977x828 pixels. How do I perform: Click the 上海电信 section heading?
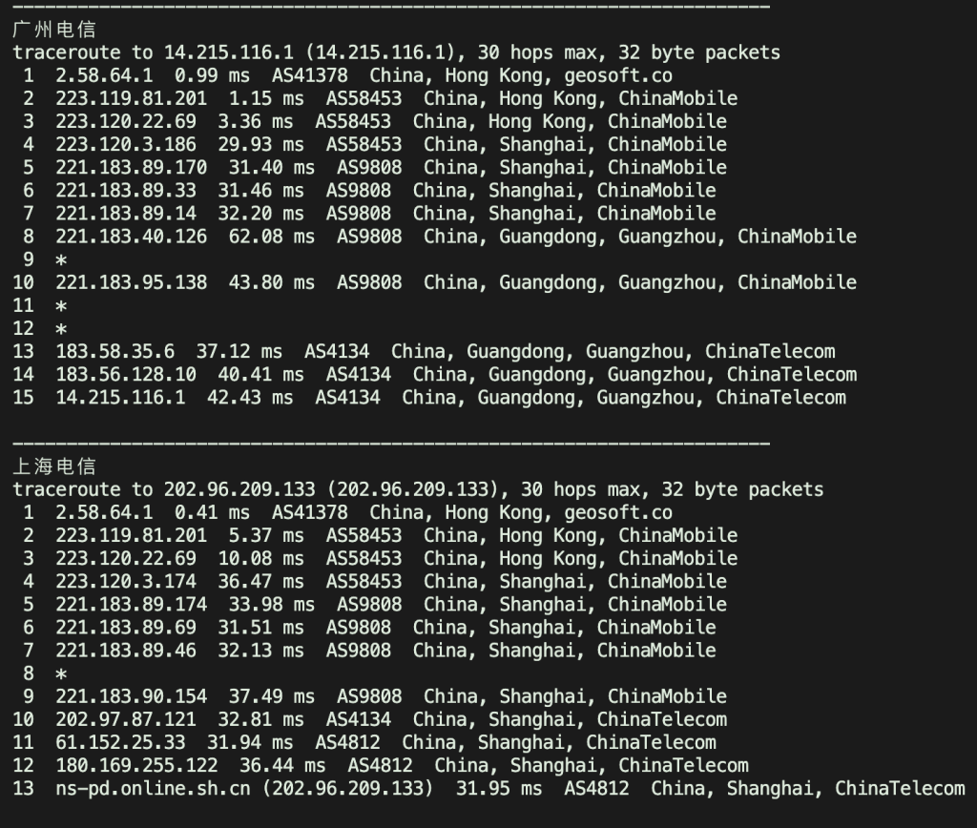pyautogui.click(x=54, y=467)
